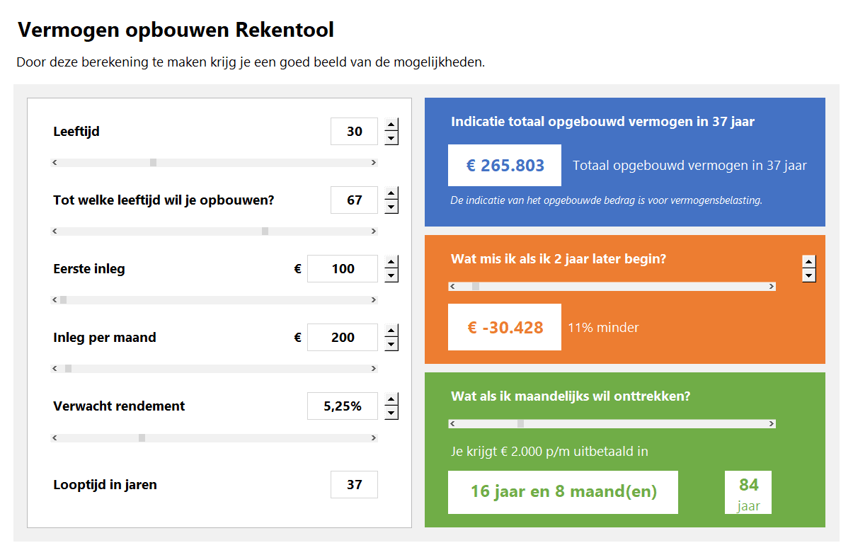The height and width of the screenshot is (555, 853).
Task: Select the Verwacht rendement field showing 5,25%
Action: click(x=343, y=406)
